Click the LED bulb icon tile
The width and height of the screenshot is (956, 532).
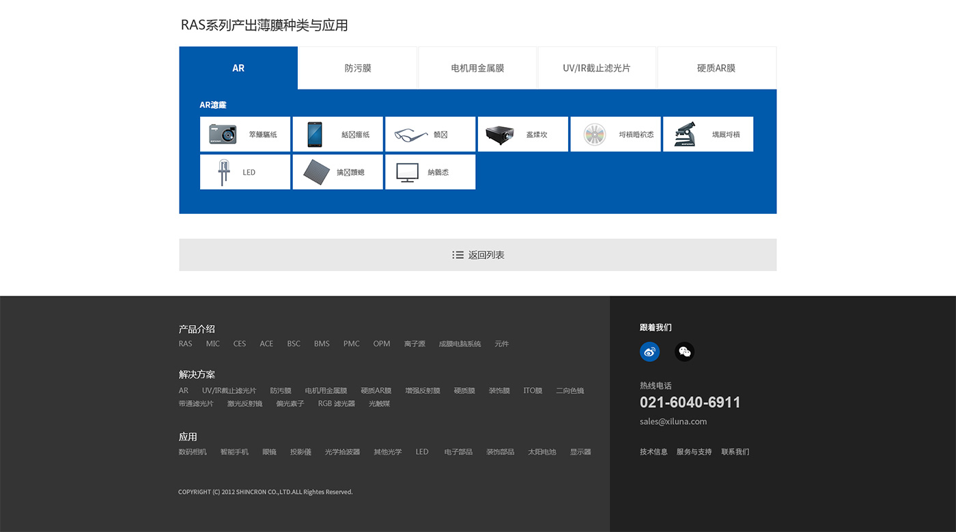244,172
